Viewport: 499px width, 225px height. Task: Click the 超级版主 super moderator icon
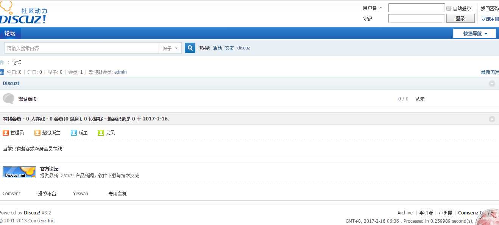tap(37, 133)
